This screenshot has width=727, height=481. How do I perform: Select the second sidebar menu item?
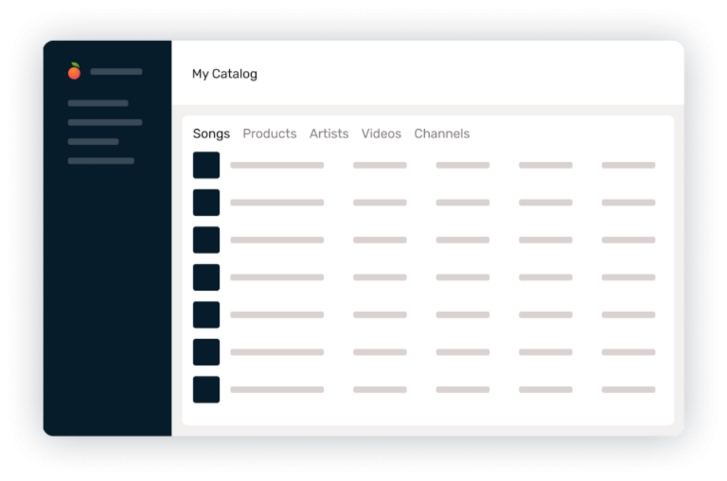click(x=104, y=122)
